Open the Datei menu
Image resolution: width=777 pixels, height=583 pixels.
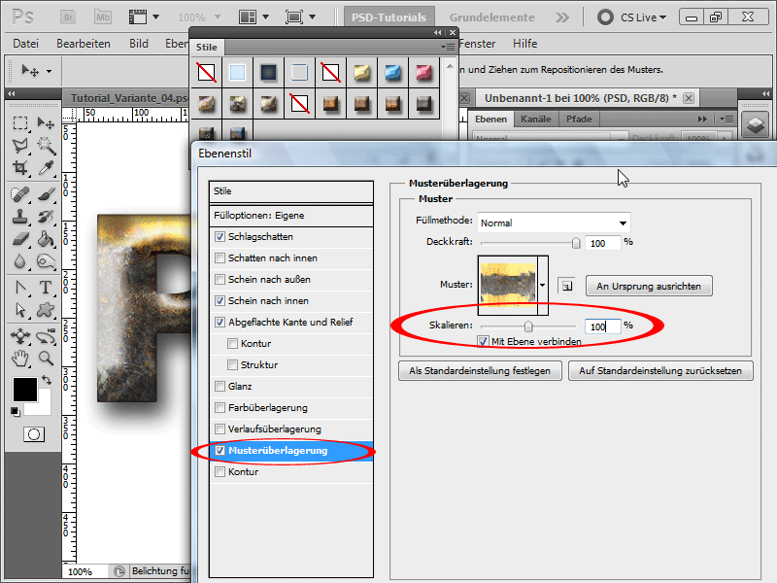[26, 44]
